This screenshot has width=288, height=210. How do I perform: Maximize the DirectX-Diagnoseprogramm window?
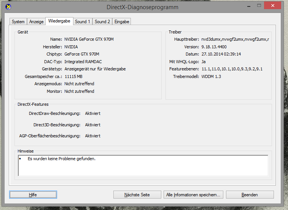click(x=259, y=6)
